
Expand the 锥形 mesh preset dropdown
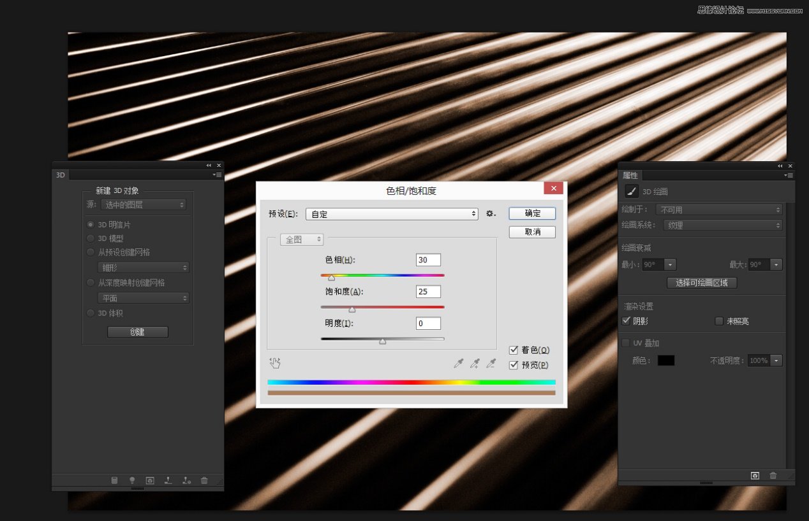[x=143, y=267]
